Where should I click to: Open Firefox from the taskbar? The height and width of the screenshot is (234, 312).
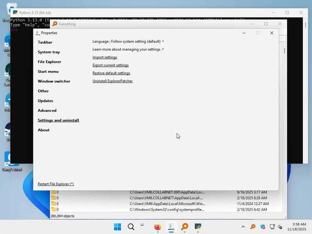pyautogui.click(x=158, y=227)
